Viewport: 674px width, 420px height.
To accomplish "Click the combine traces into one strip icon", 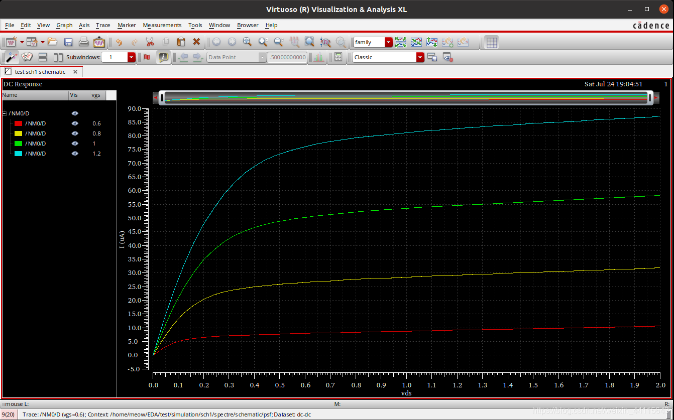I will [416, 42].
